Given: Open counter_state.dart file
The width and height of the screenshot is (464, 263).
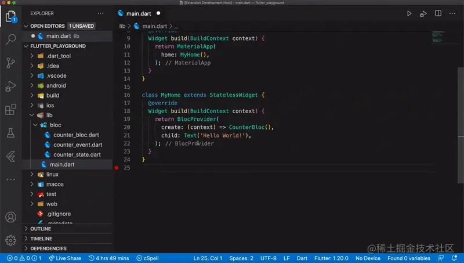Looking at the screenshot, I should click(x=67, y=154).
